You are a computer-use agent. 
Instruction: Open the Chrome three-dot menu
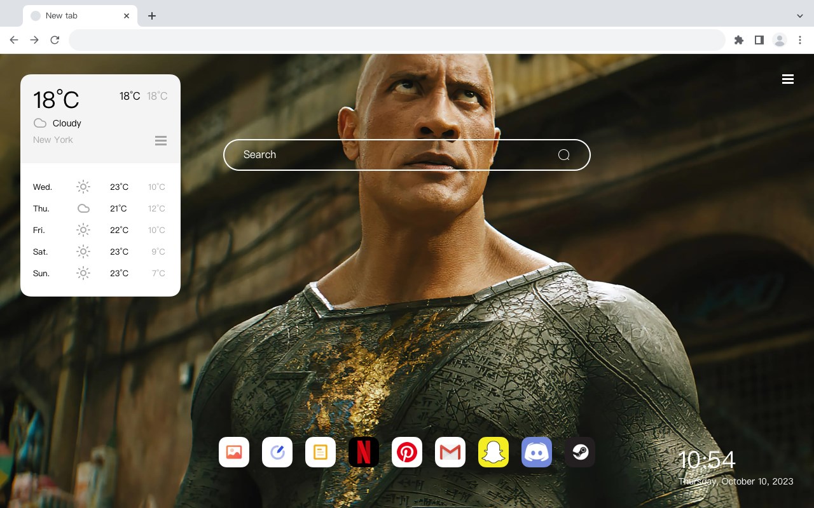[x=800, y=40]
